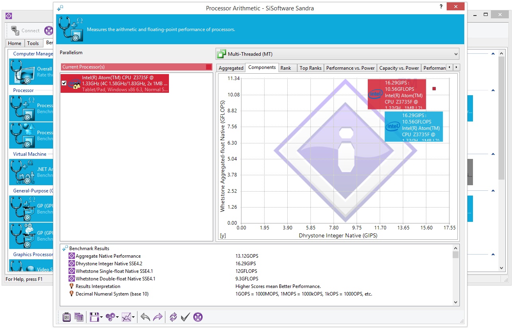
Task: Click second GP (GPU) benchmark icon
Action: pyautogui.click(x=23, y=236)
